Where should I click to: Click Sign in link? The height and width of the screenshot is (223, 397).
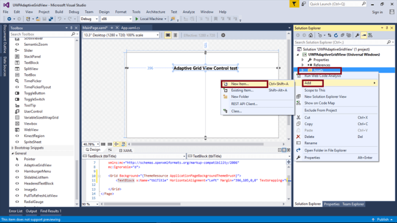(377, 12)
